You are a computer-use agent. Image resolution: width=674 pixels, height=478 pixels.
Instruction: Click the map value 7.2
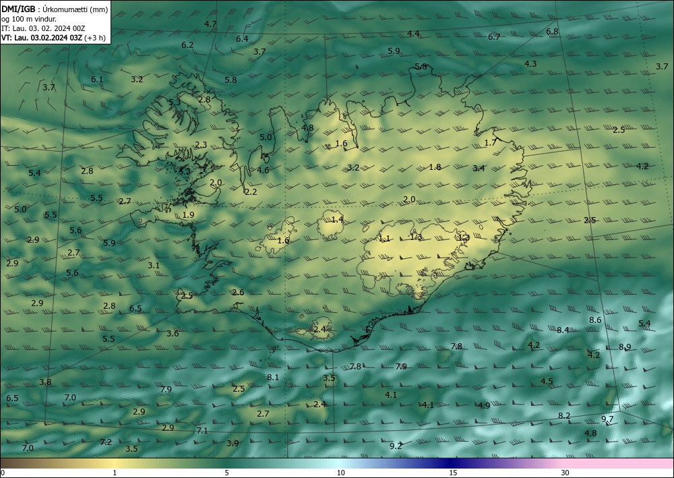tap(106, 442)
